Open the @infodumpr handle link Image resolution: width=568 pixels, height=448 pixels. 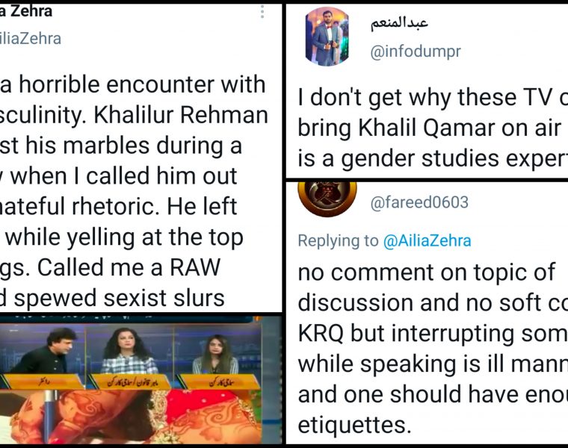[416, 52]
